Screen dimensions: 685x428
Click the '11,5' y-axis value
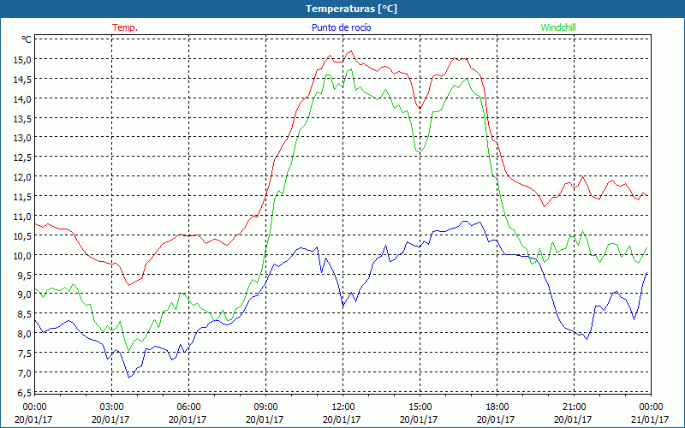22,197
